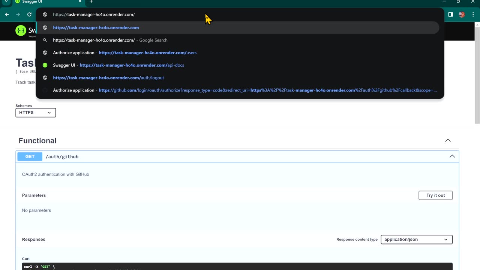
Task: Click the globe icon beside /auth/logout suggestion
Action: coord(45,78)
